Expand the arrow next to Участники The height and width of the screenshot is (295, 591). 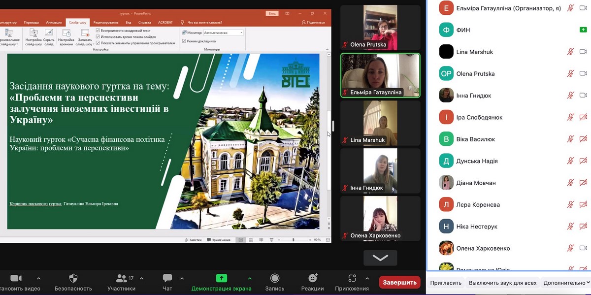coord(142,278)
